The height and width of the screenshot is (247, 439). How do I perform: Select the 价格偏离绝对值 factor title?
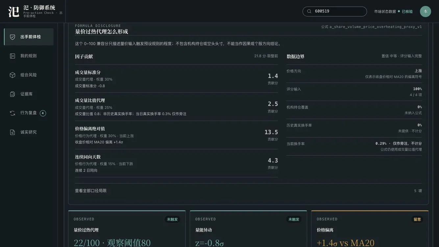90,129
